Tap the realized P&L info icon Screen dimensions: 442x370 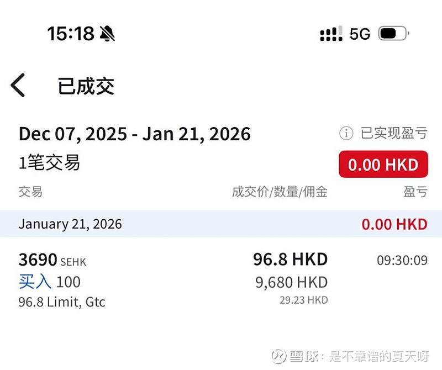(x=346, y=133)
